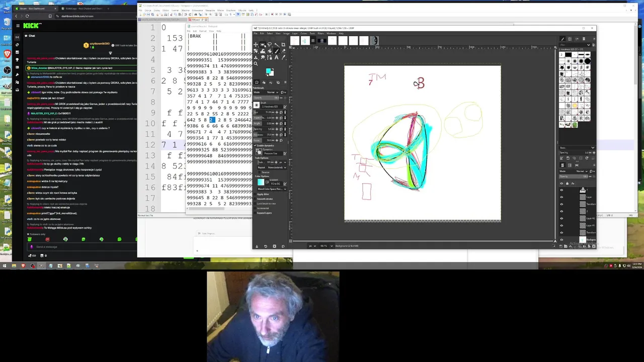This screenshot has height=362, width=644.
Task: Edit the FG to BG gradient
Action: [285, 184]
